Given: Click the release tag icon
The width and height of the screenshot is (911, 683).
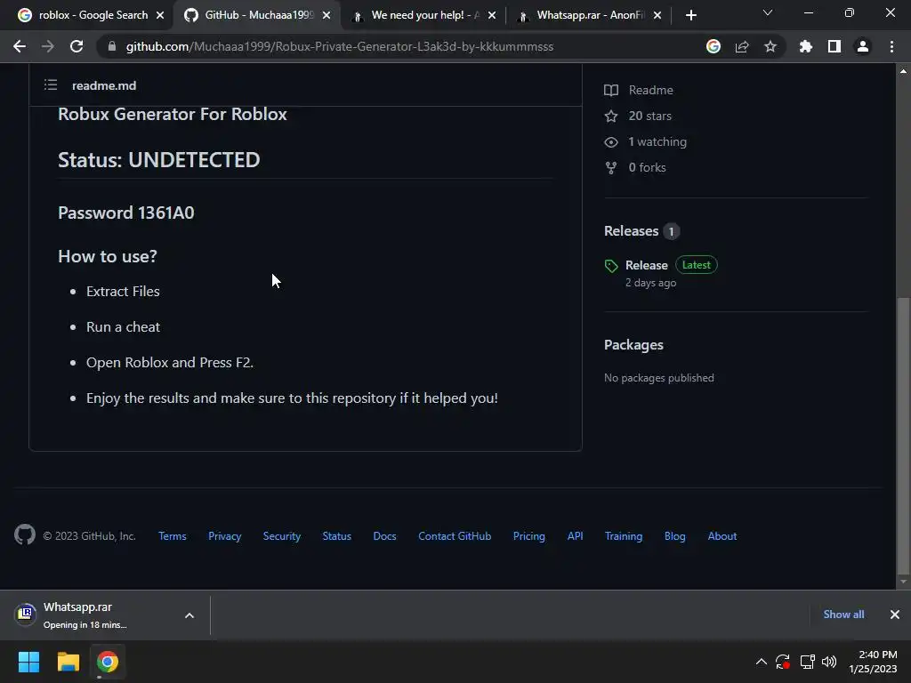Looking at the screenshot, I should 611,266.
